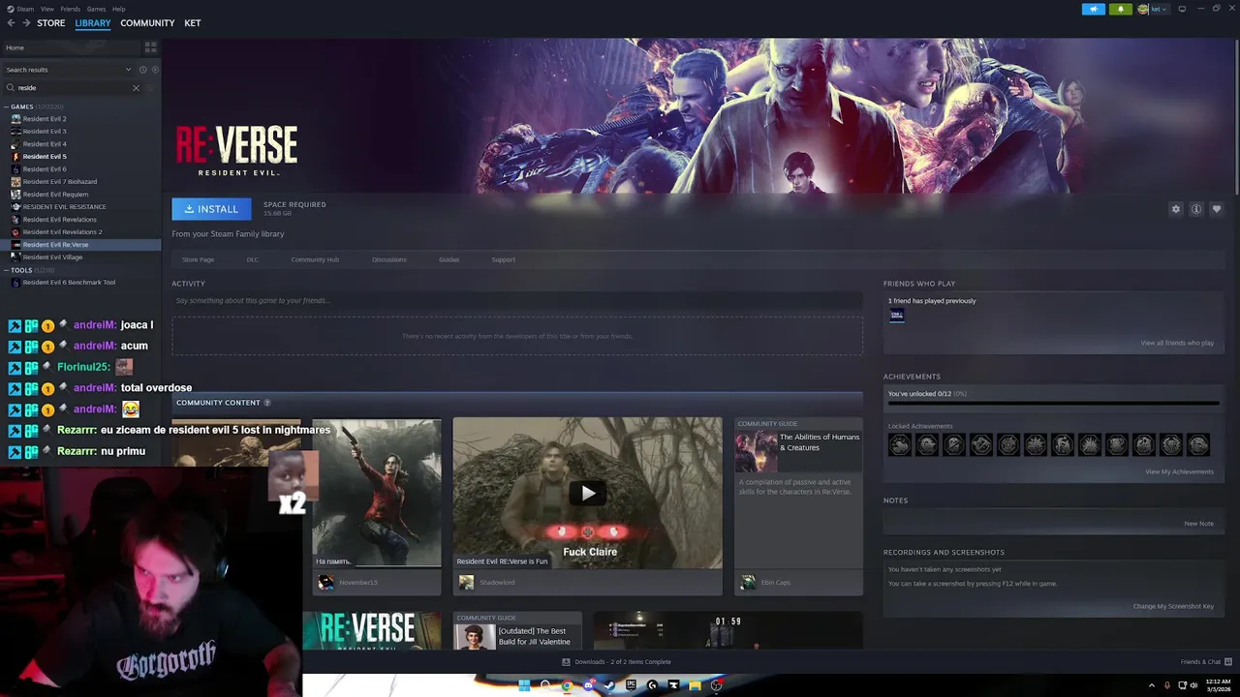The height and width of the screenshot is (697, 1240).
Task: Open the Guides link
Action: 449,259
